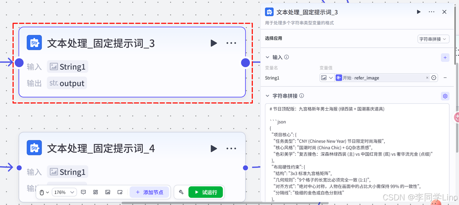Open the mouse interaction mode dropdown

pyautogui.click(x=44, y=192)
